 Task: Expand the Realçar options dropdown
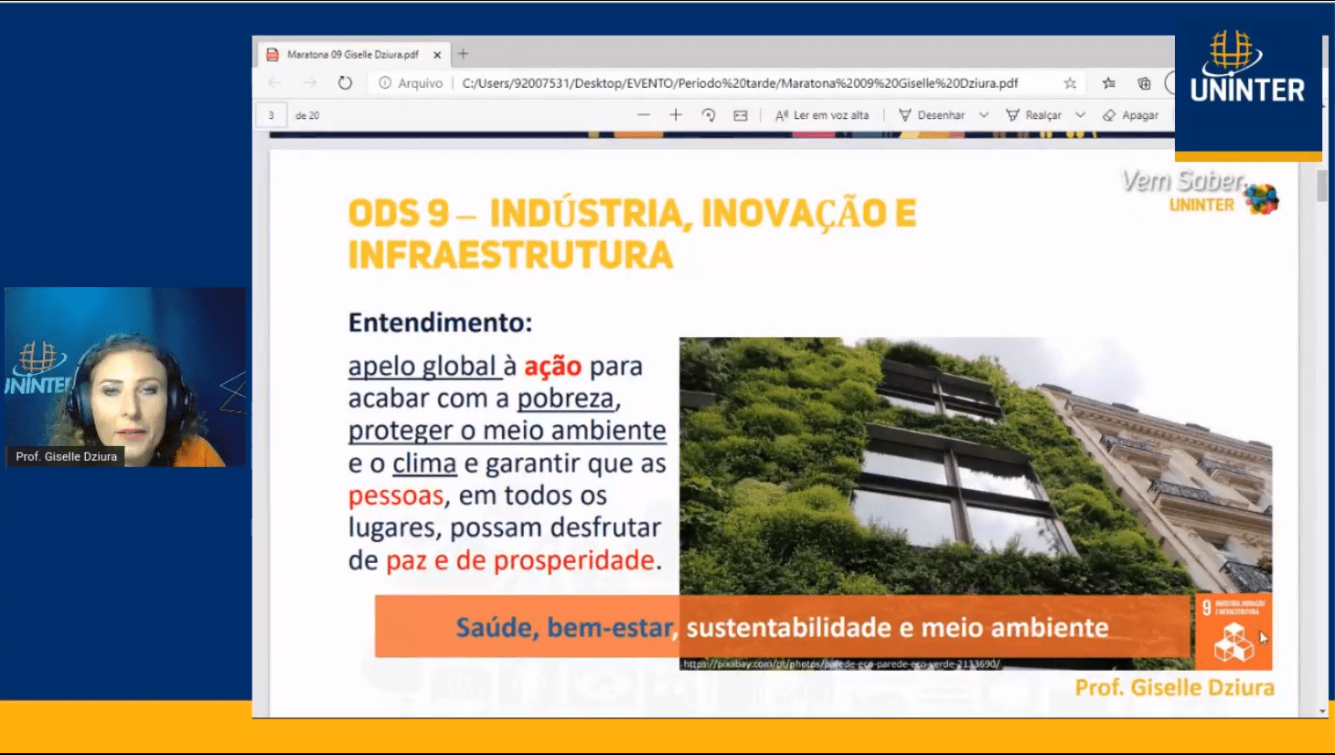1080,115
